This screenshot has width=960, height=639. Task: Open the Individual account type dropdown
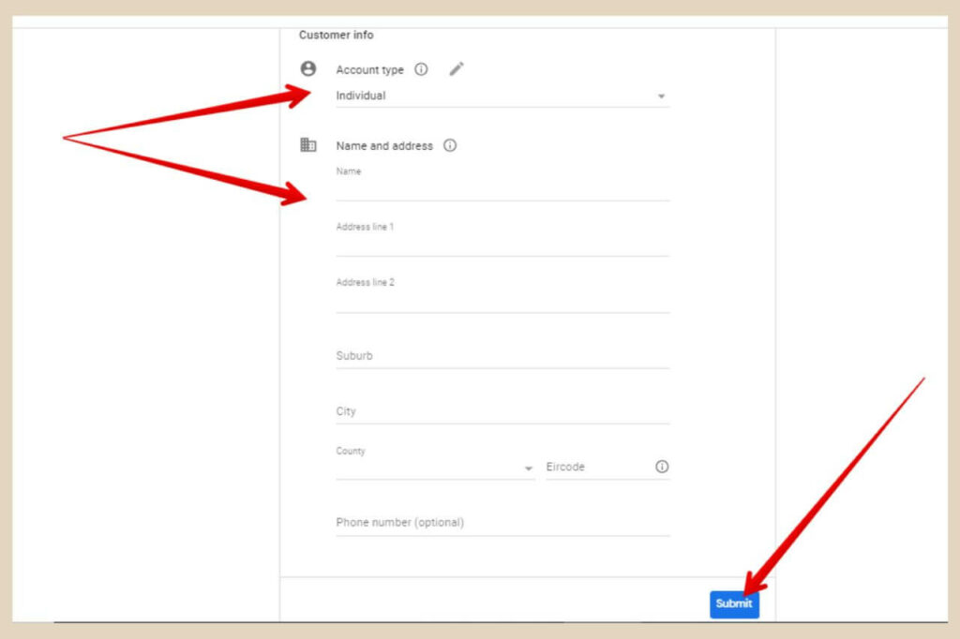tap(502, 97)
